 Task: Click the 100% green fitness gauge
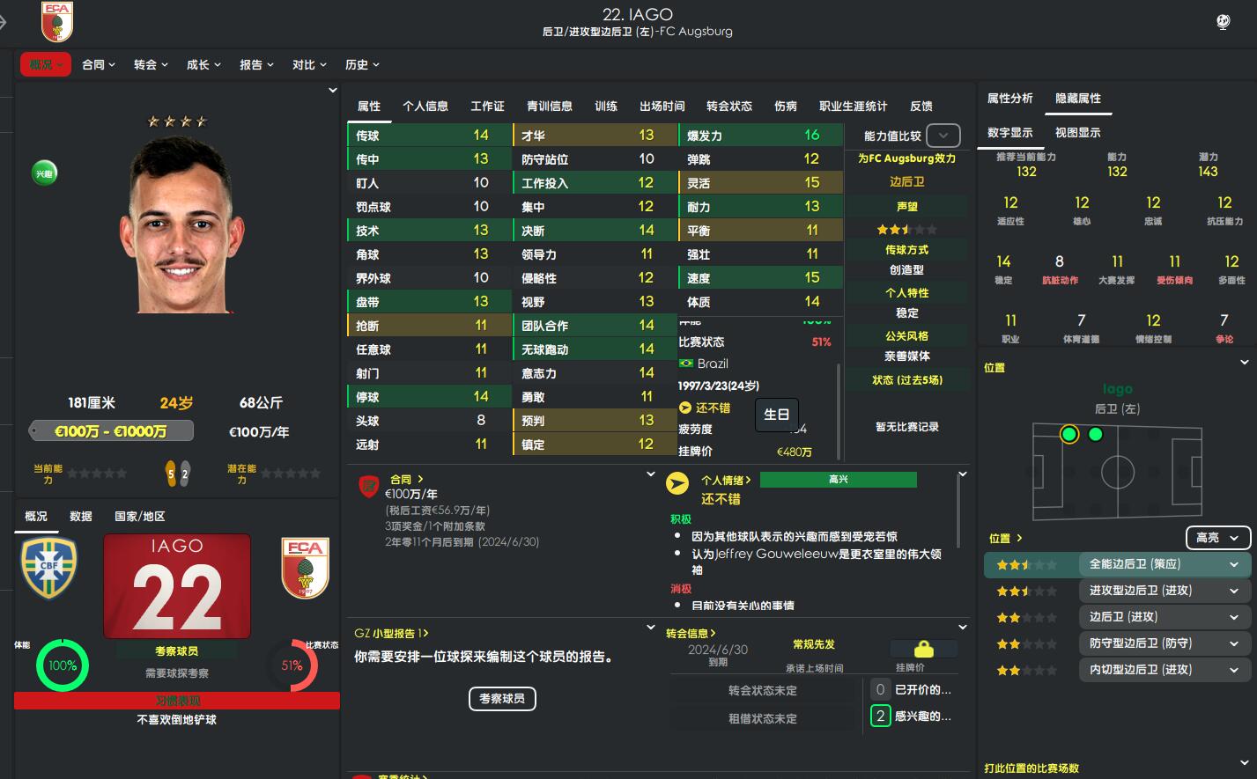(x=63, y=665)
